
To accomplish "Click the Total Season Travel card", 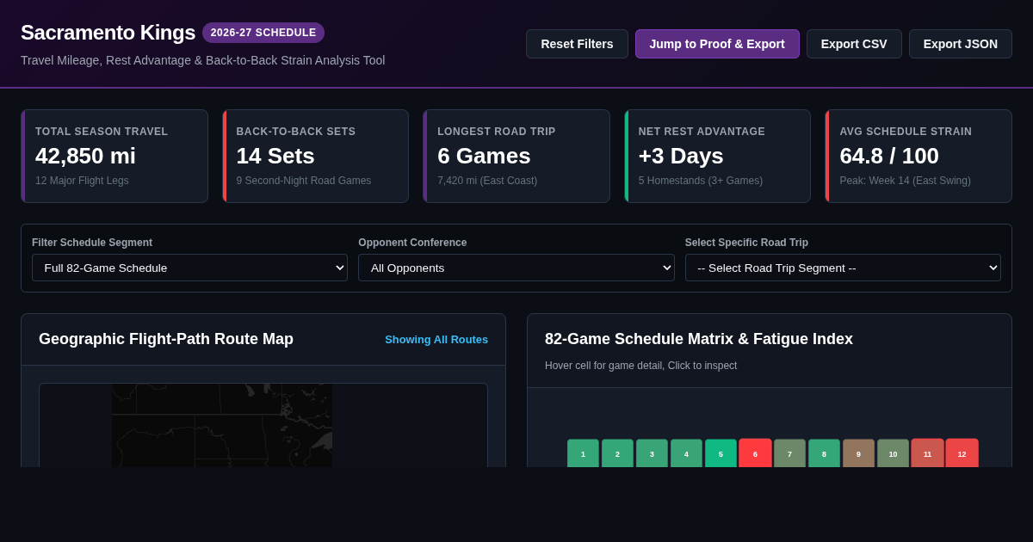I will click(114, 156).
